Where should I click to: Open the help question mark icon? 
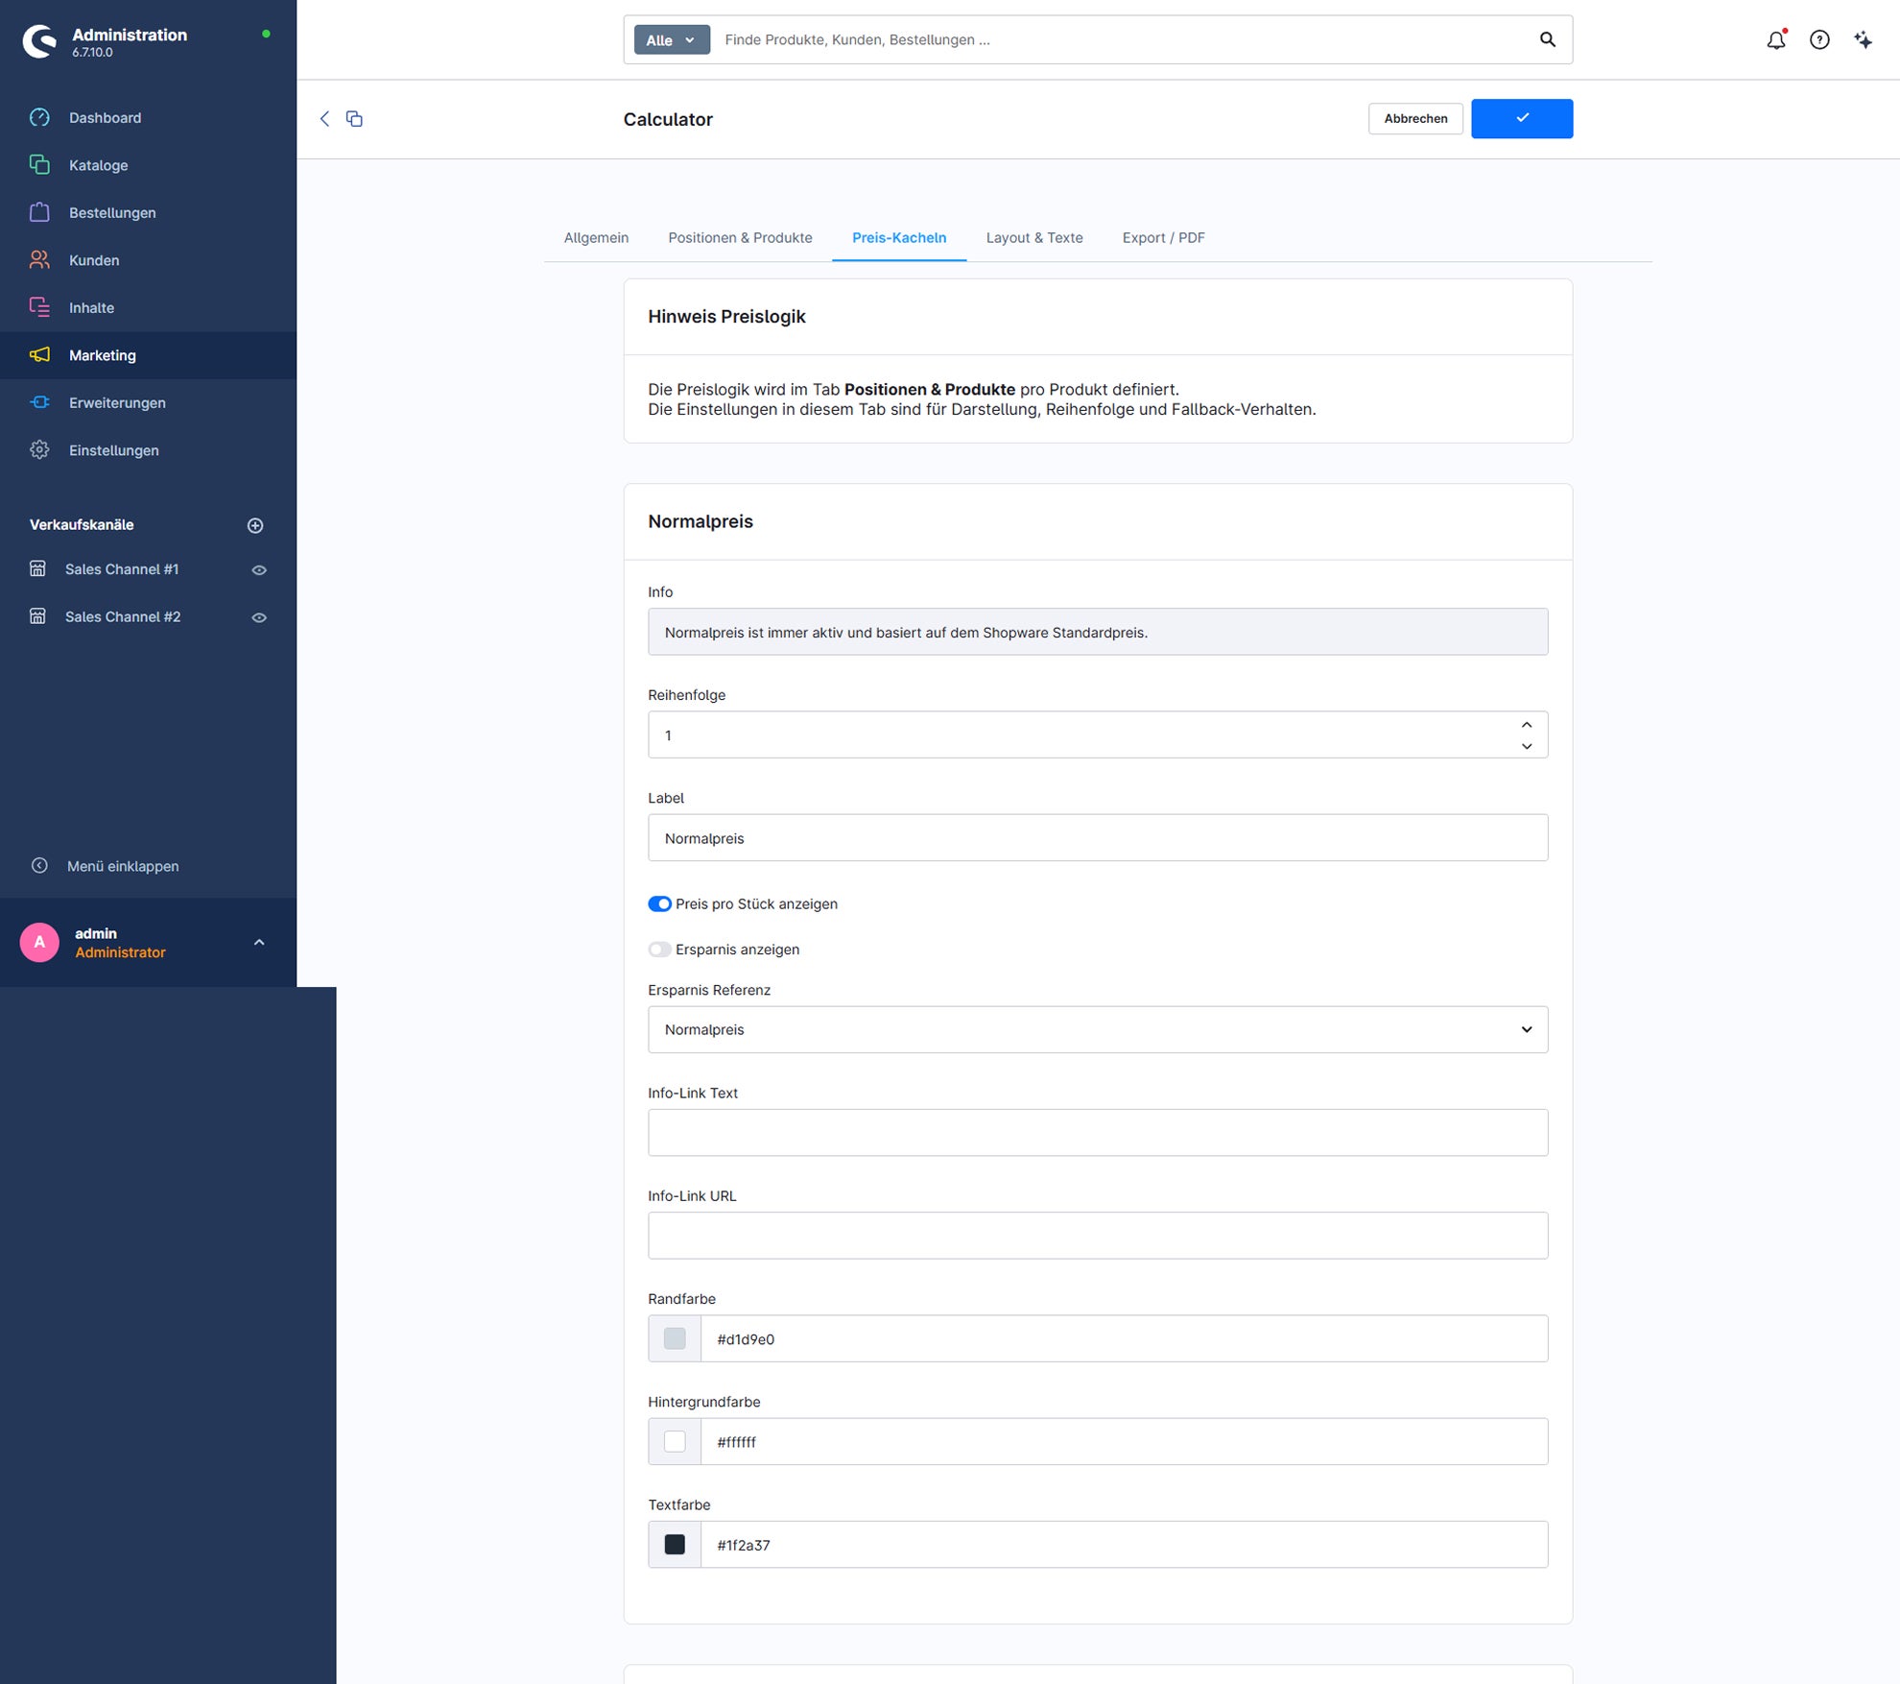(1819, 39)
